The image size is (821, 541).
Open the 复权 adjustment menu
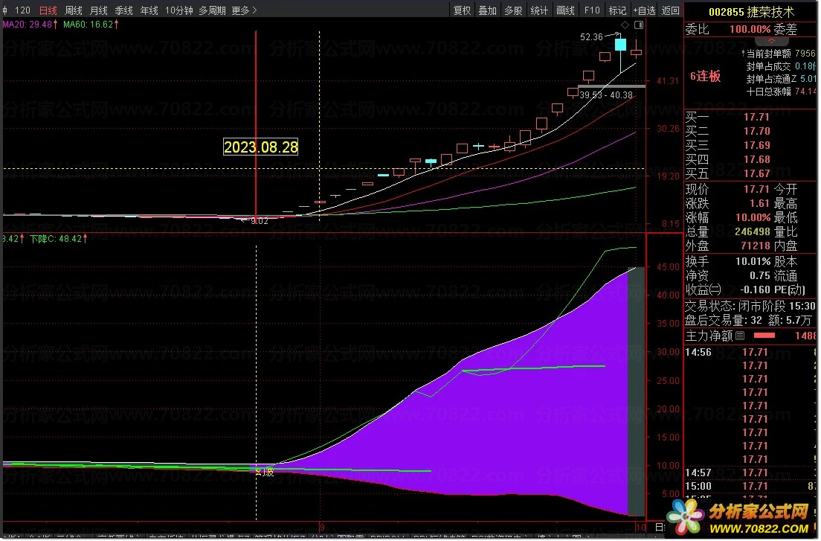462,10
